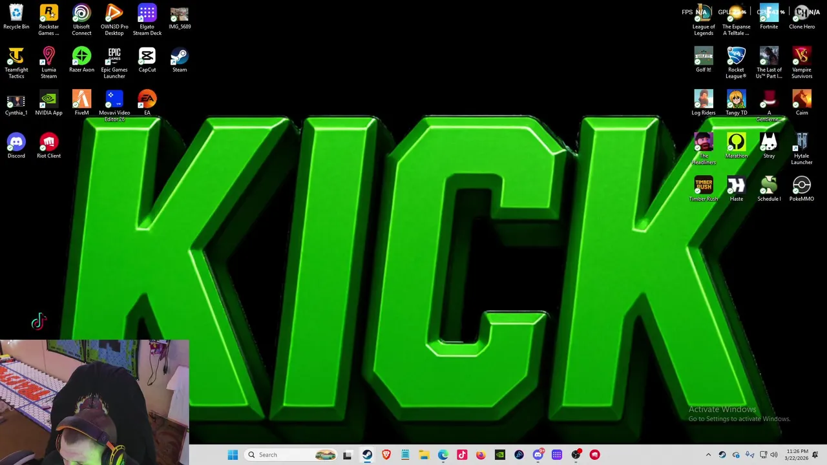Select the Cynthia_1 file icon
827x465 pixels.
point(16,103)
